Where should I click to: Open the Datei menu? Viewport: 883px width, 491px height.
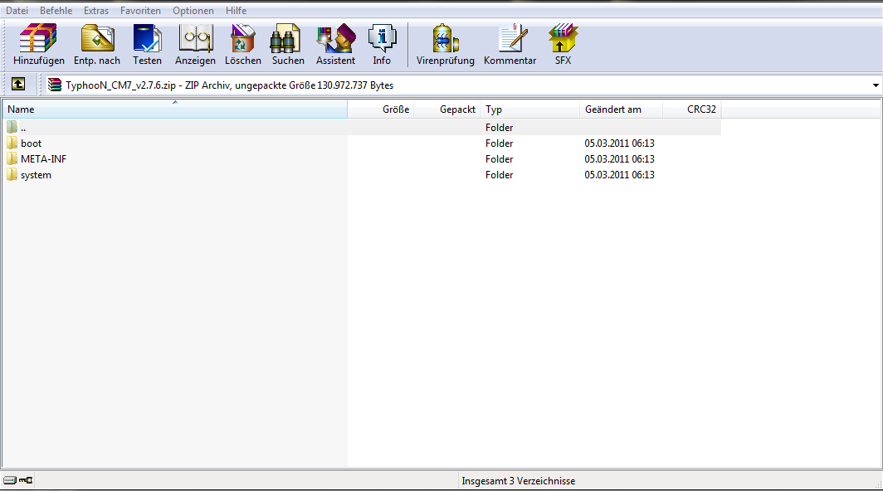pos(17,11)
